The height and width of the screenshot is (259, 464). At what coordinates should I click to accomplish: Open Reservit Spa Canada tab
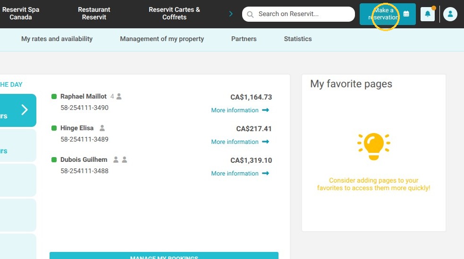(x=21, y=13)
